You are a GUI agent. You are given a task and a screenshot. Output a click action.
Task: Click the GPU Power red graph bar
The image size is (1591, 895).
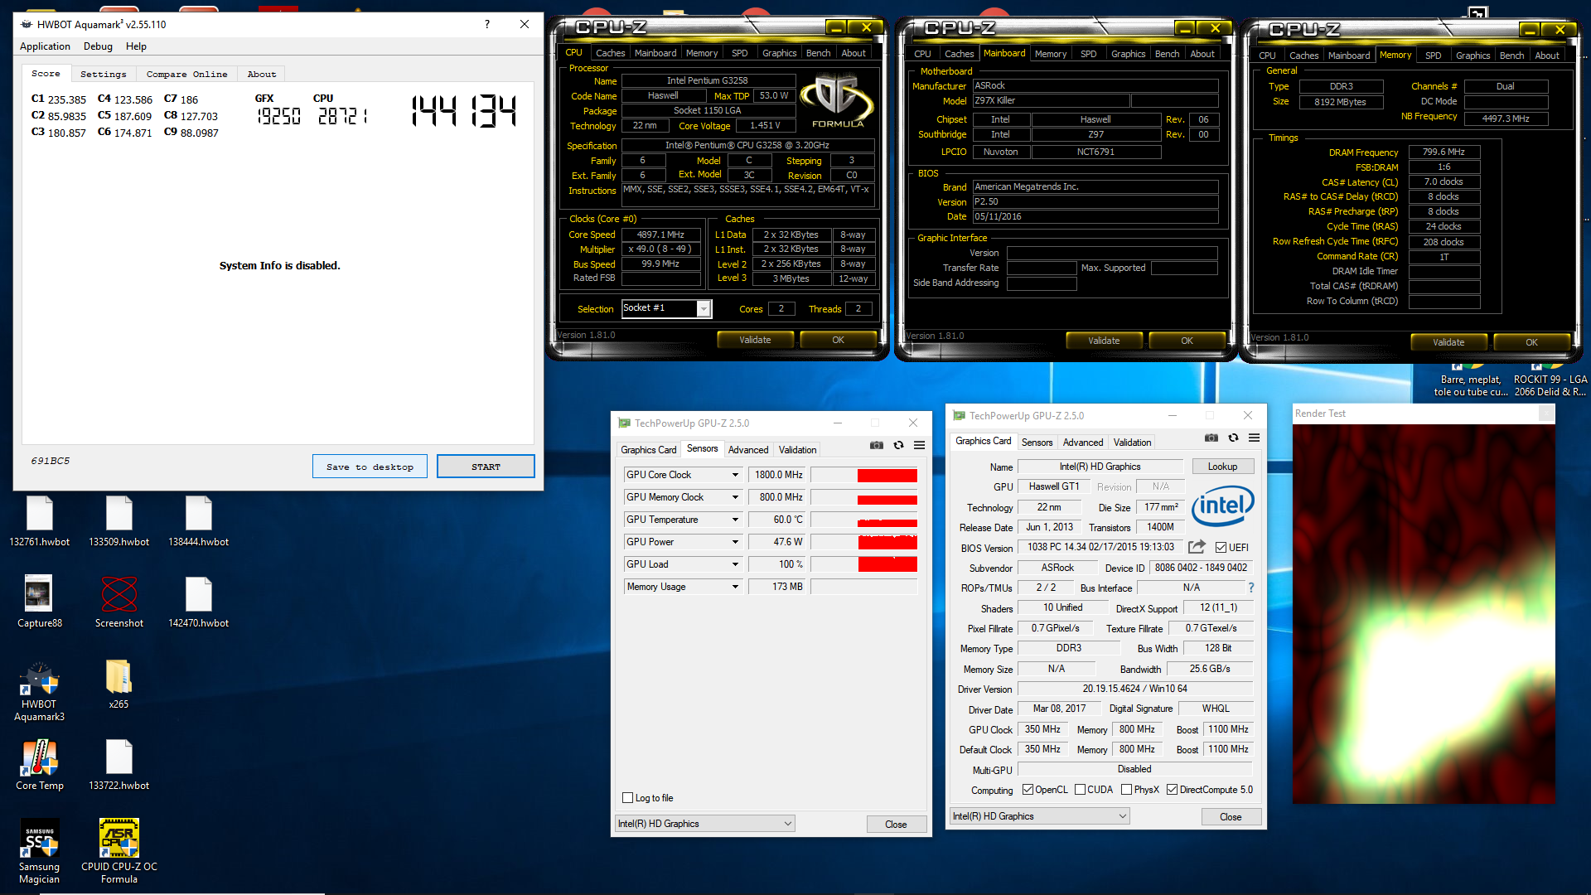tap(887, 542)
